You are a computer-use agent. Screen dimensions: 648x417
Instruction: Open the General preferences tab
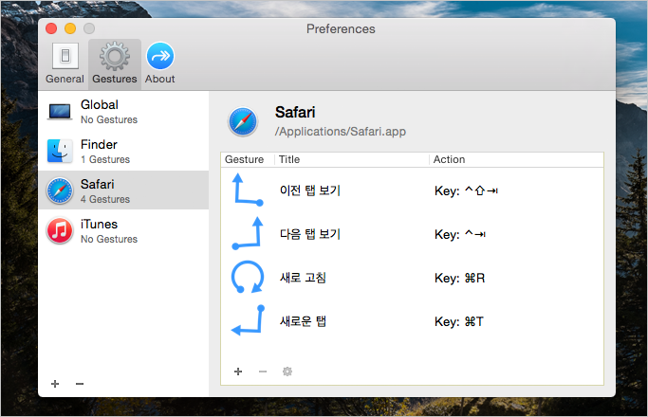pos(65,64)
